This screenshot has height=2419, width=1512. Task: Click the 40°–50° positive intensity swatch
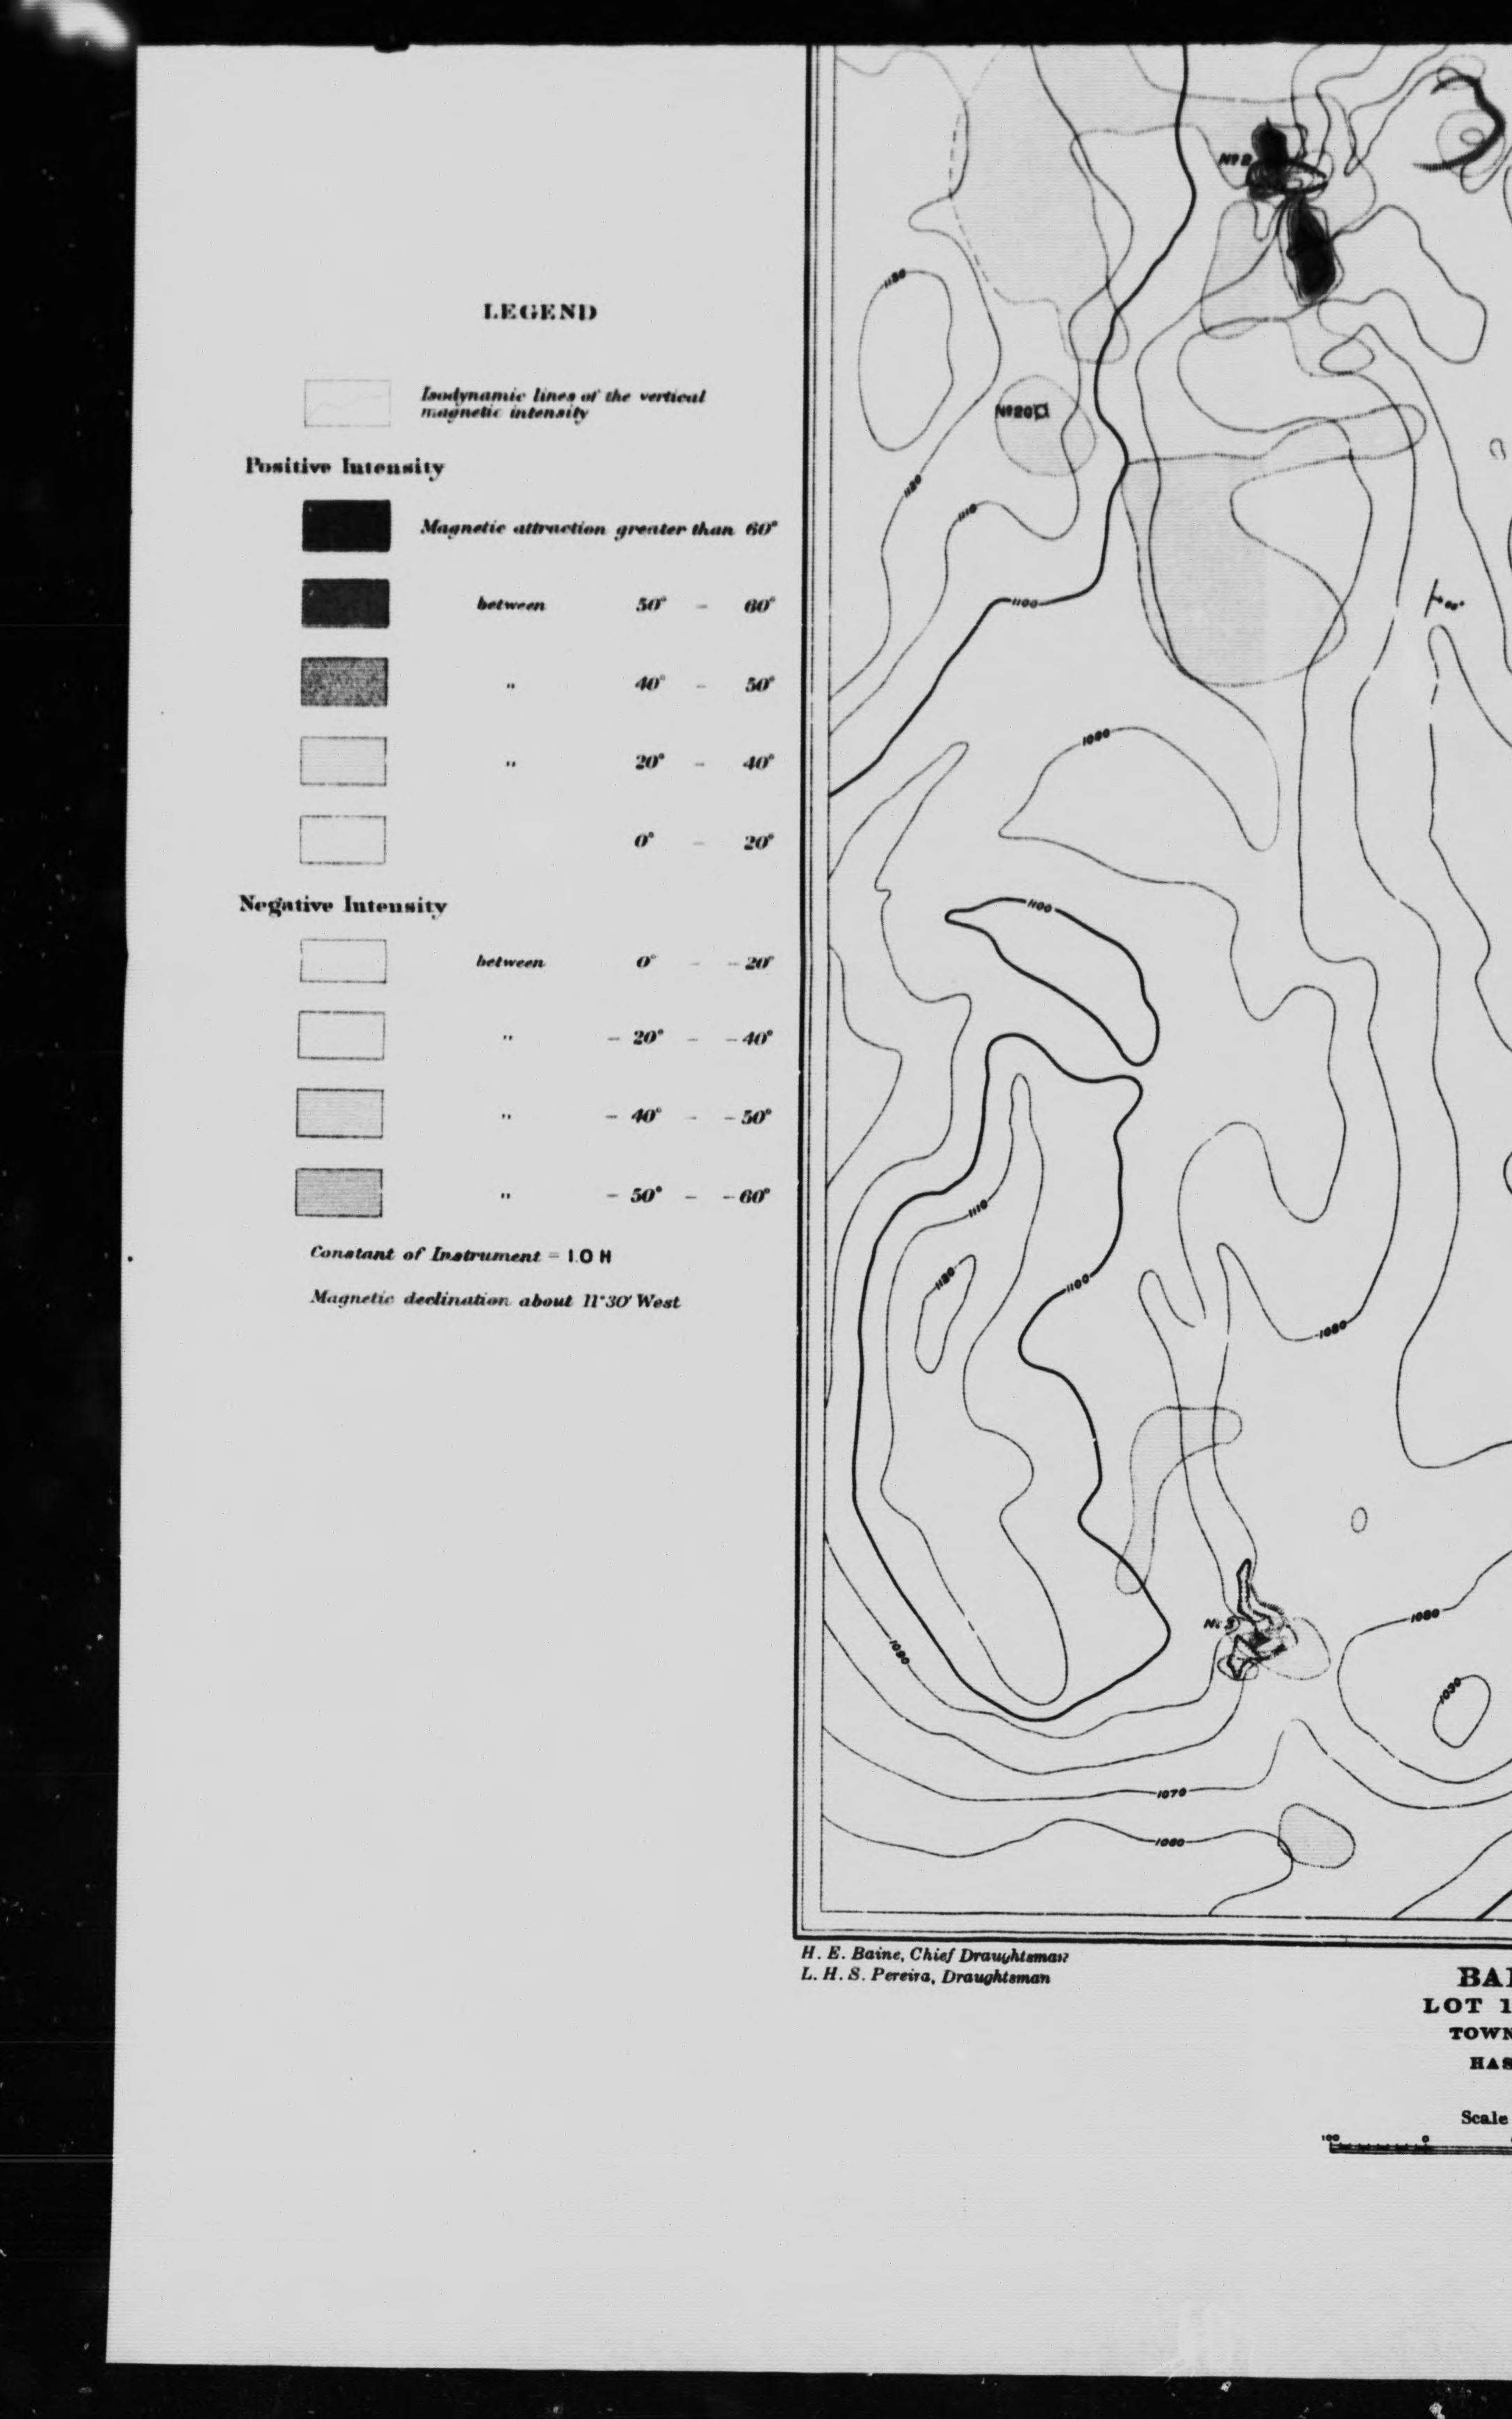344,683
